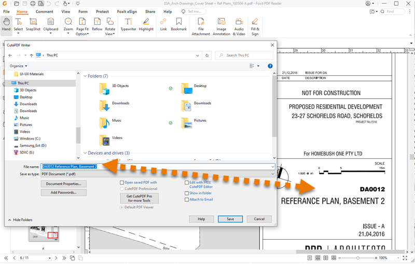Switch to the Comment tab
The image size is (415, 264).
click(45, 11)
